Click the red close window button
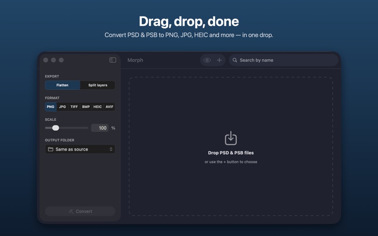 tap(46, 60)
